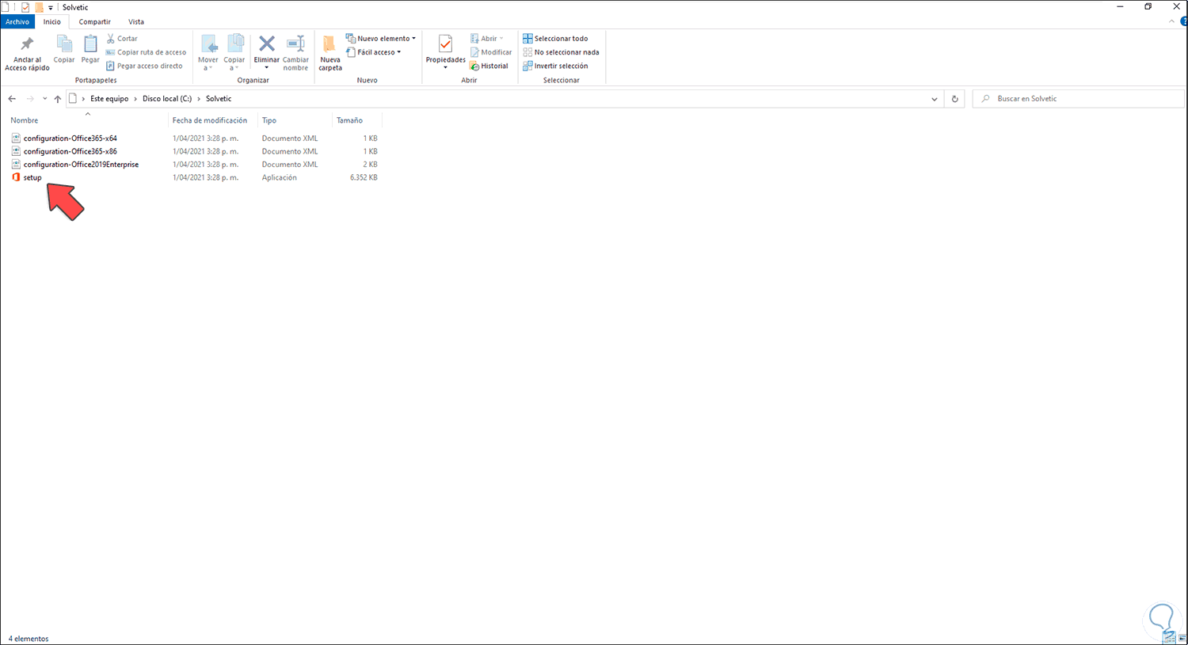Navigate to Este equipo in the address bar

point(109,99)
